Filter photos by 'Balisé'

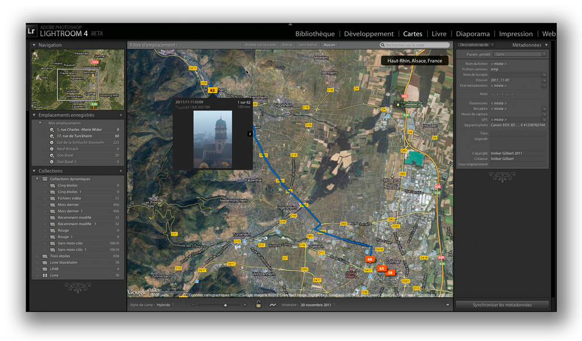[287, 45]
